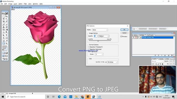This screenshot has width=177, height=99.
Task: Select the Clone Stamp tool
Action: (4, 27)
